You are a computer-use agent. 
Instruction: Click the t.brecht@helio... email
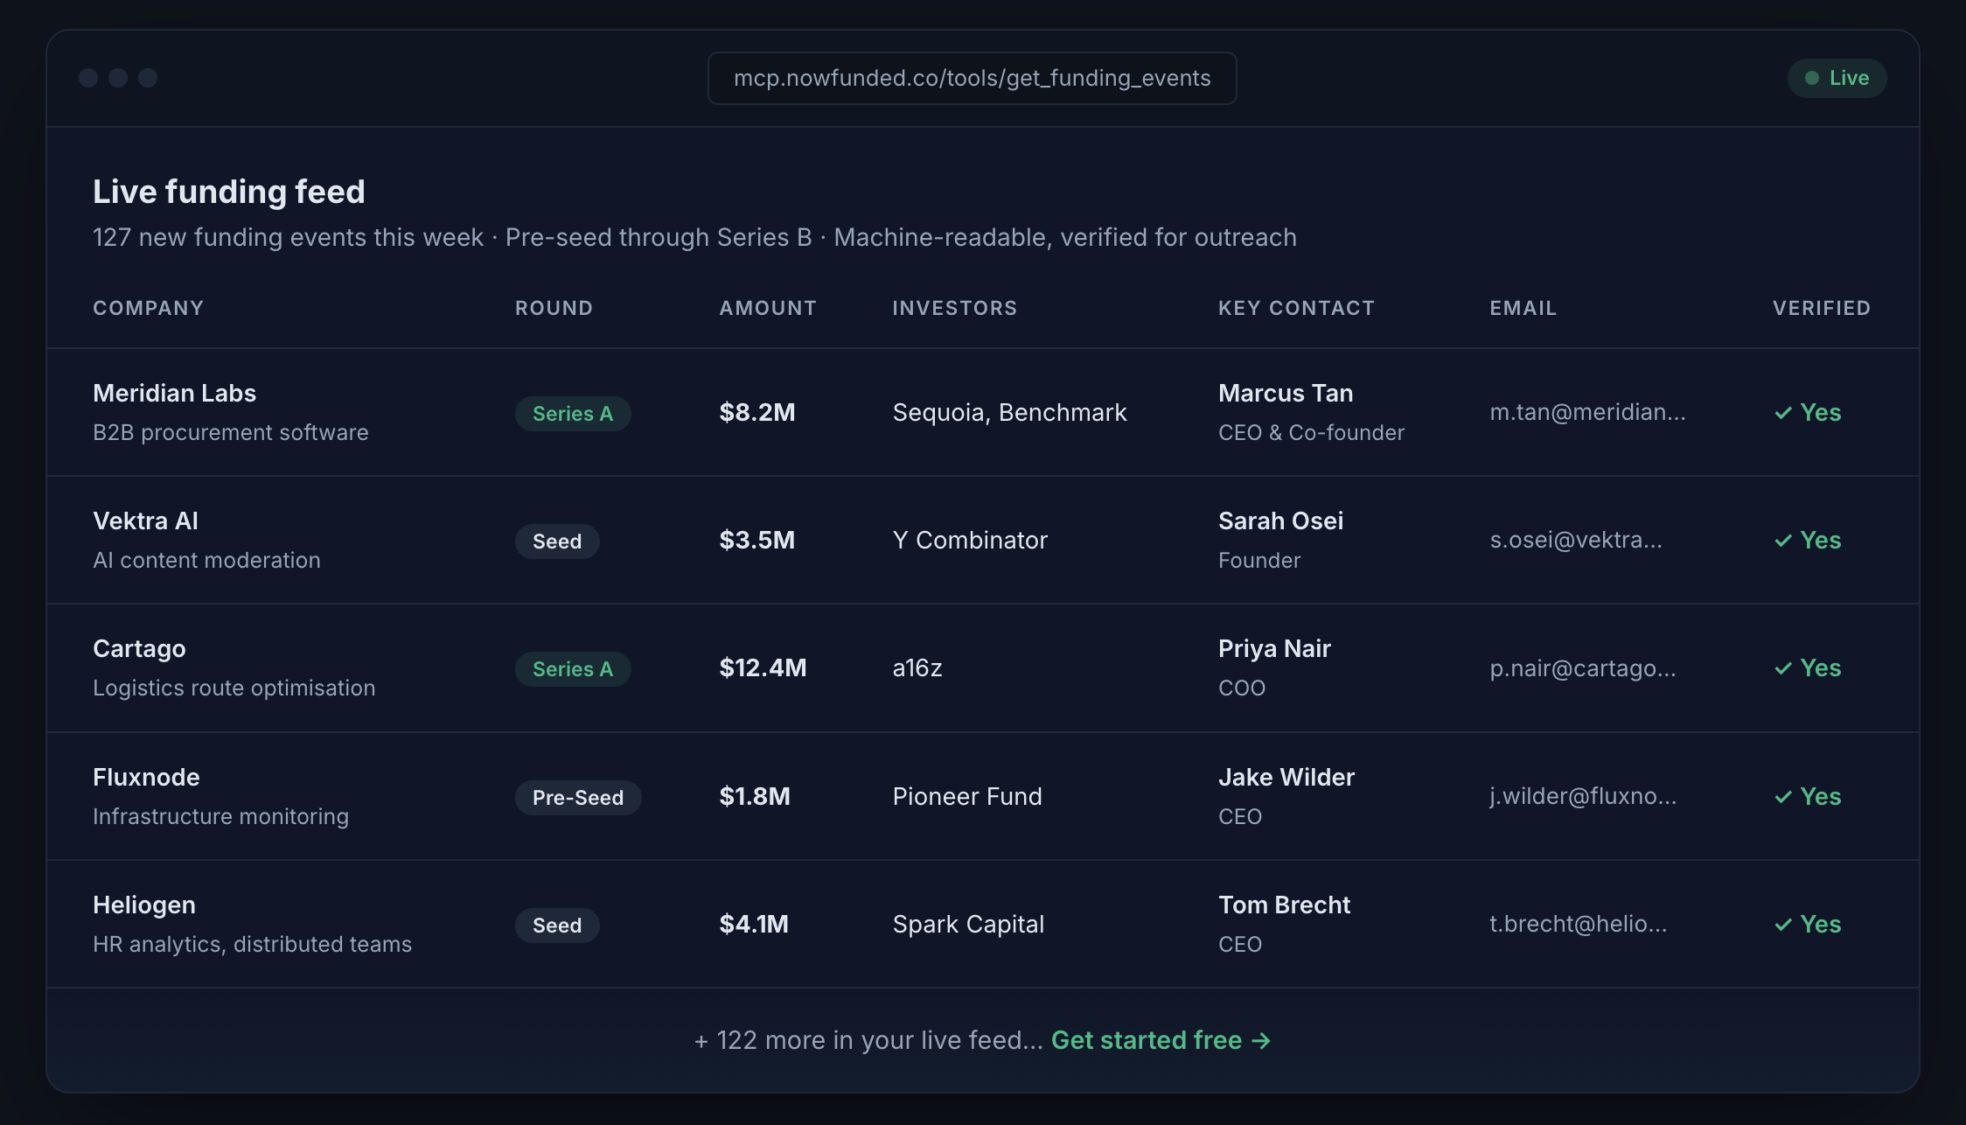(1578, 924)
